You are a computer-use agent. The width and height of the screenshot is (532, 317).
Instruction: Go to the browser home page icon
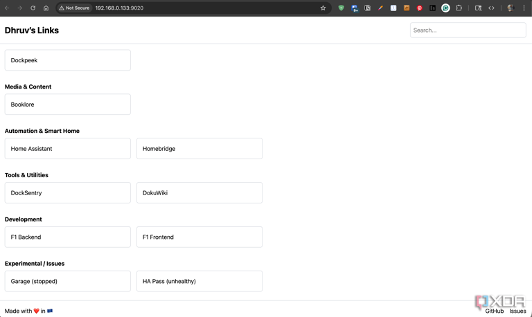pyautogui.click(x=46, y=8)
